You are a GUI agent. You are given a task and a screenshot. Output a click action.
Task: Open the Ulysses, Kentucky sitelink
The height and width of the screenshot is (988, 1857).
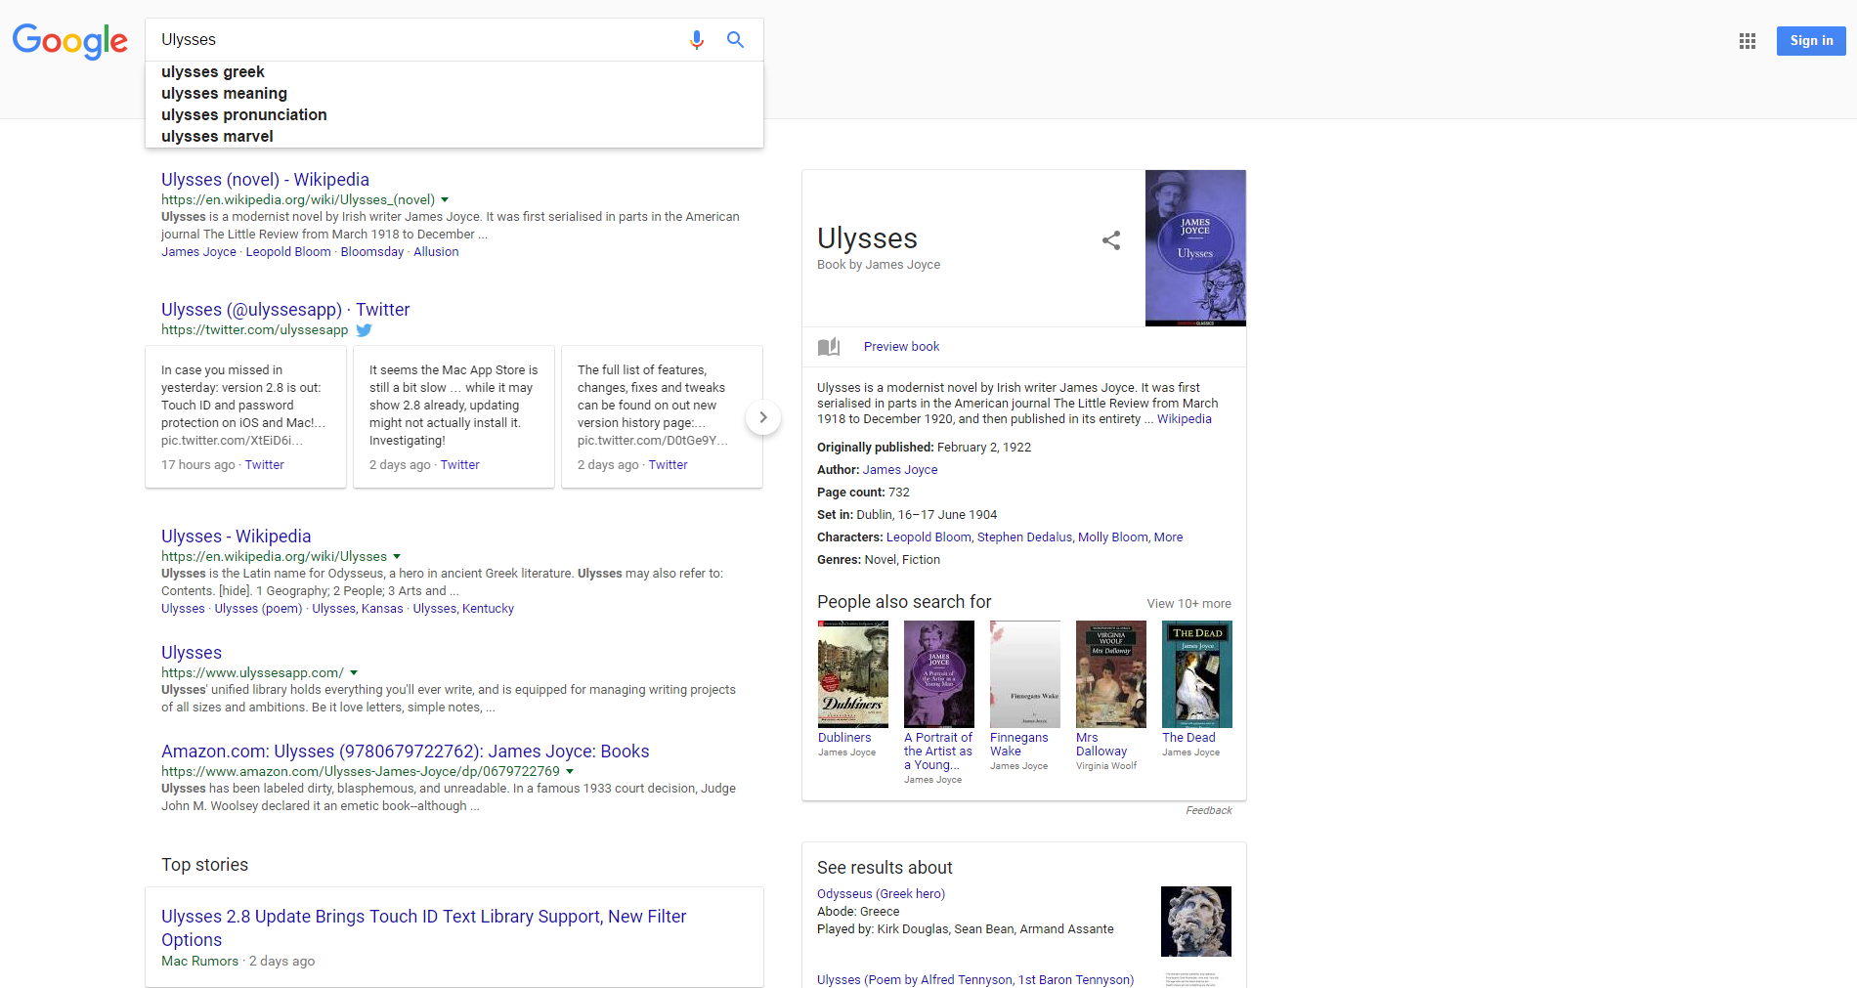[x=463, y=609]
